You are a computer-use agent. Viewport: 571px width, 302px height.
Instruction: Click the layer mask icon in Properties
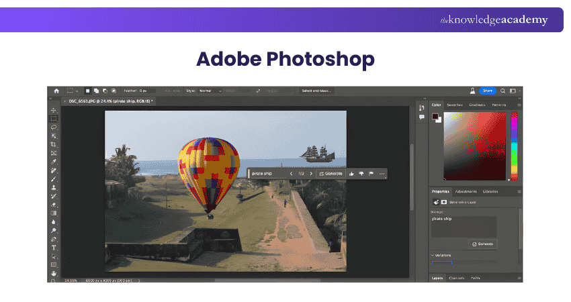tap(444, 202)
